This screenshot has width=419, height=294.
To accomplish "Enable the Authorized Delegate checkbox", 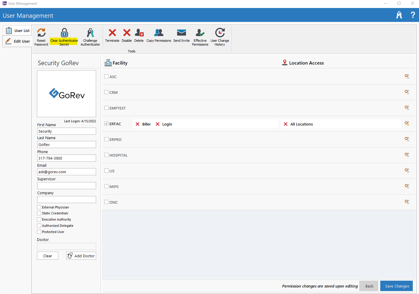I will click(x=39, y=226).
